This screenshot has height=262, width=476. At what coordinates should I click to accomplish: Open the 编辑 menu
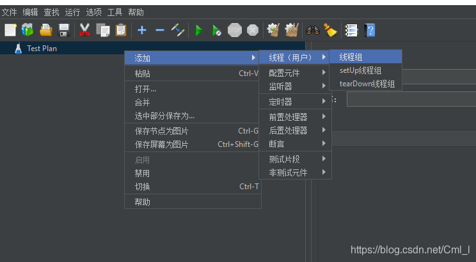coord(30,12)
